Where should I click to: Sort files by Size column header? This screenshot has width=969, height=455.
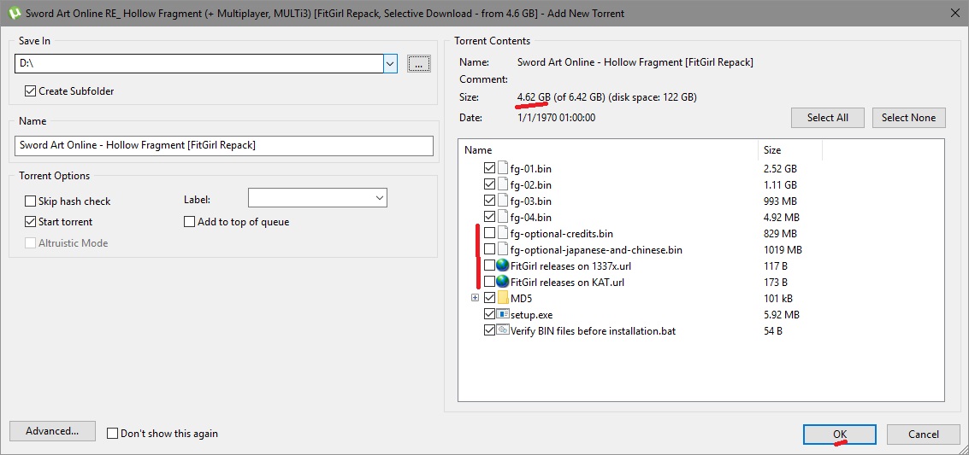coord(789,150)
